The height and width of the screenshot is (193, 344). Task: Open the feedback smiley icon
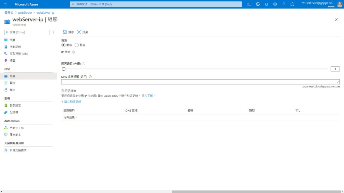[x=292, y=4]
